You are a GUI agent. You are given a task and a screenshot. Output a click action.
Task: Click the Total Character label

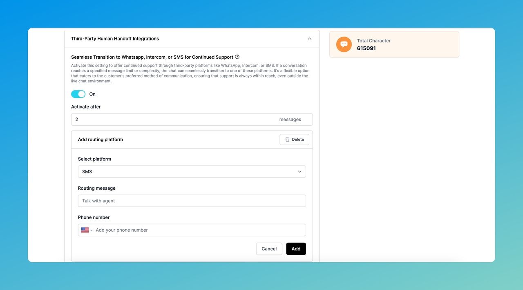(374, 41)
